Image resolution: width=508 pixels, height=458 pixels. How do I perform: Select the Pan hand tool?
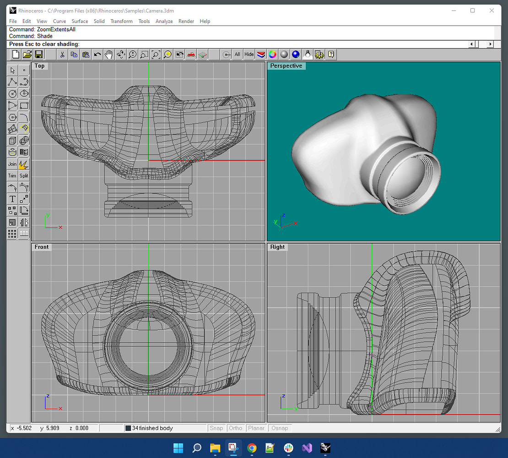pos(109,55)
